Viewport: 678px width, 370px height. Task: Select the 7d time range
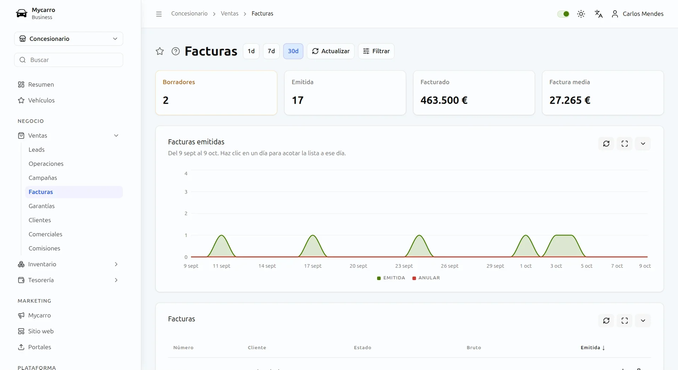(271, 51)
